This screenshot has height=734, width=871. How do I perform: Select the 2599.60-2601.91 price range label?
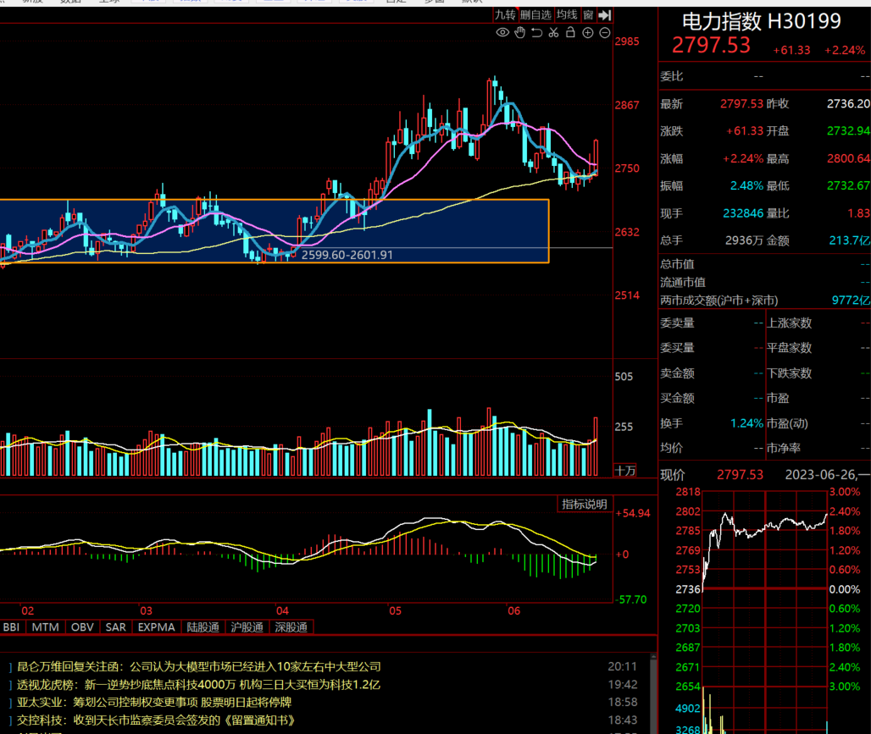coord(347,255)
